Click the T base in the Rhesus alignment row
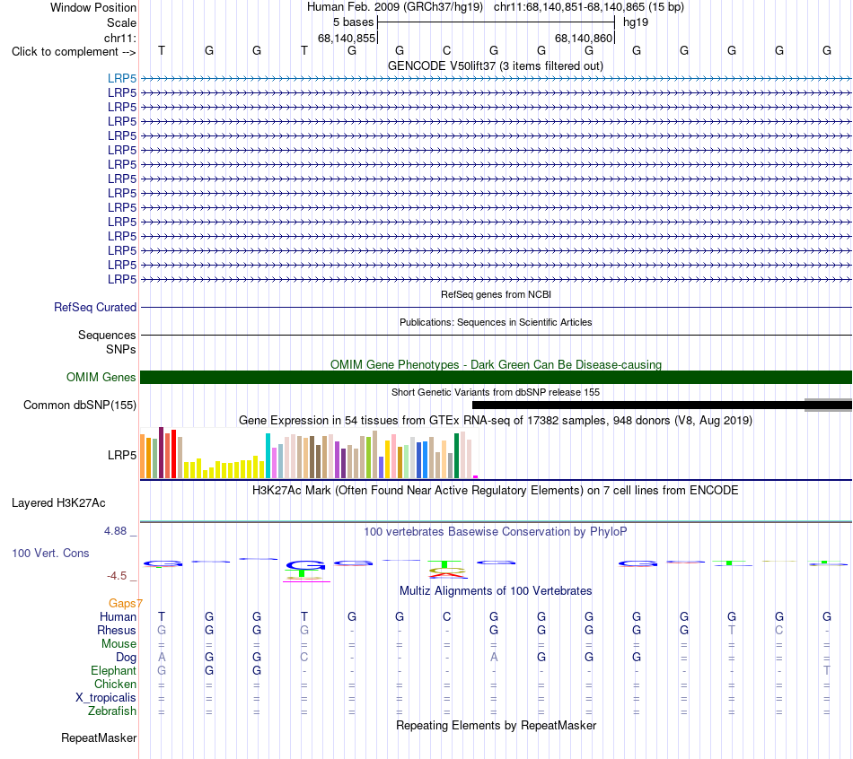The width and height of the screenshot is (853, 759). pos(732,630)
